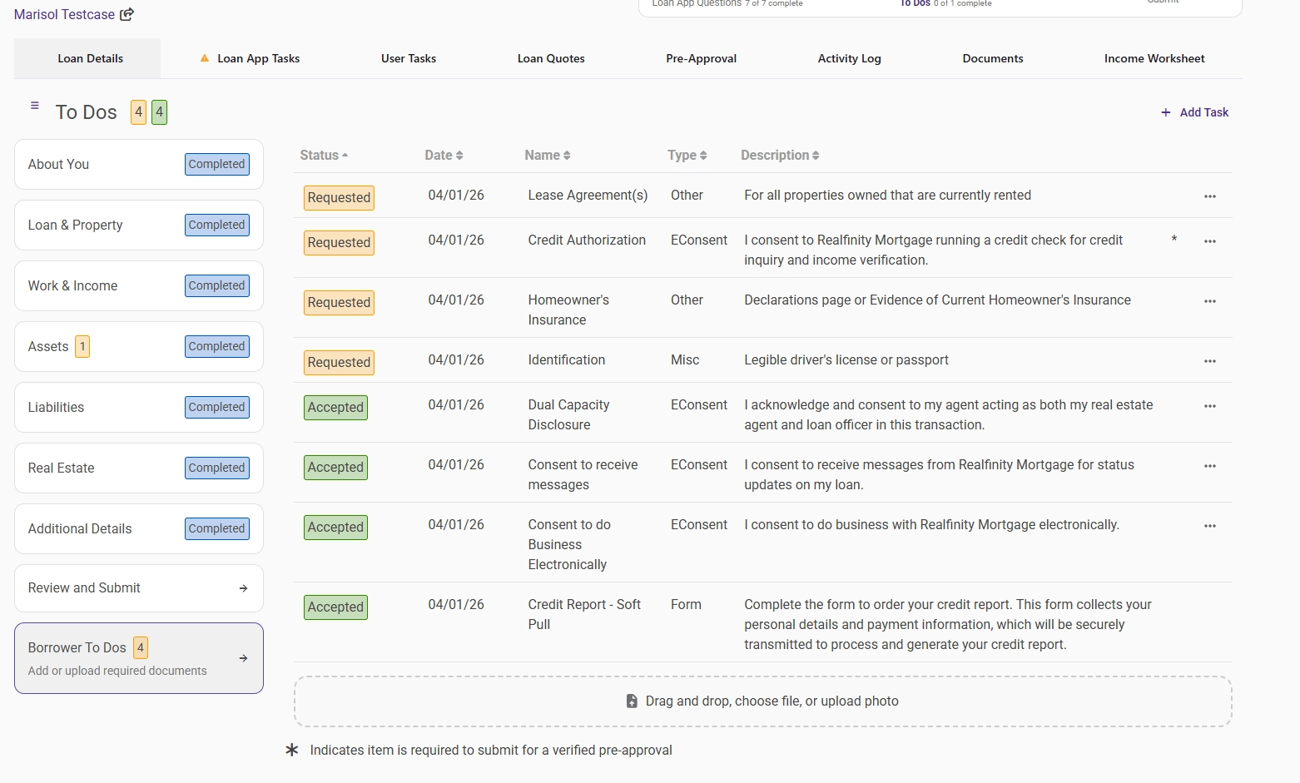Go to the Documents tab

(x=993, y=58)
